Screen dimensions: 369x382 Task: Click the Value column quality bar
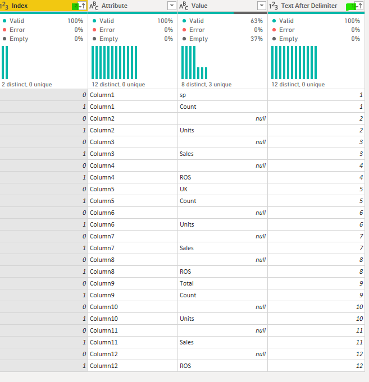(222, 13)
